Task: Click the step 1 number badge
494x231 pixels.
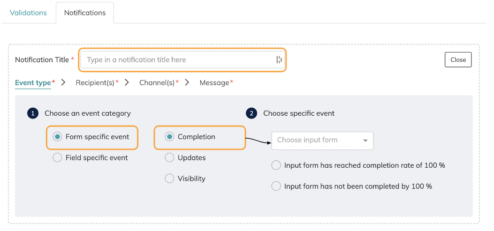Action: 33,113
